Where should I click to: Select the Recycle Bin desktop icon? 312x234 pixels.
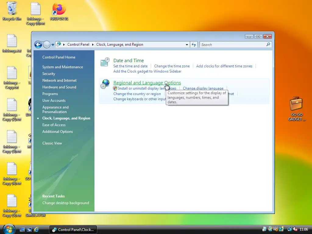click(12, 11)
